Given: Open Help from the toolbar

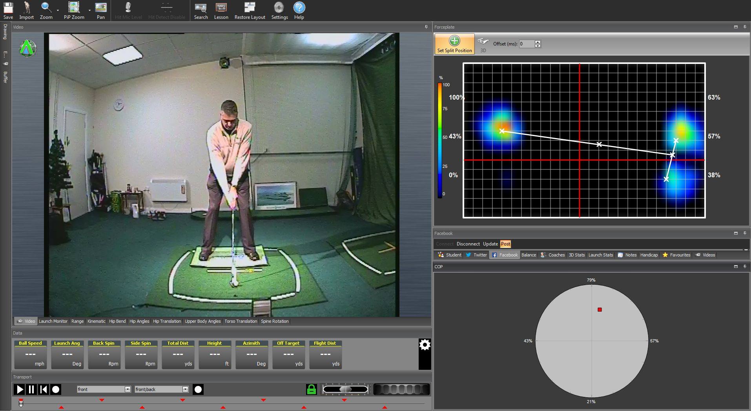Looking at the screenshot, I should [299, 11].
